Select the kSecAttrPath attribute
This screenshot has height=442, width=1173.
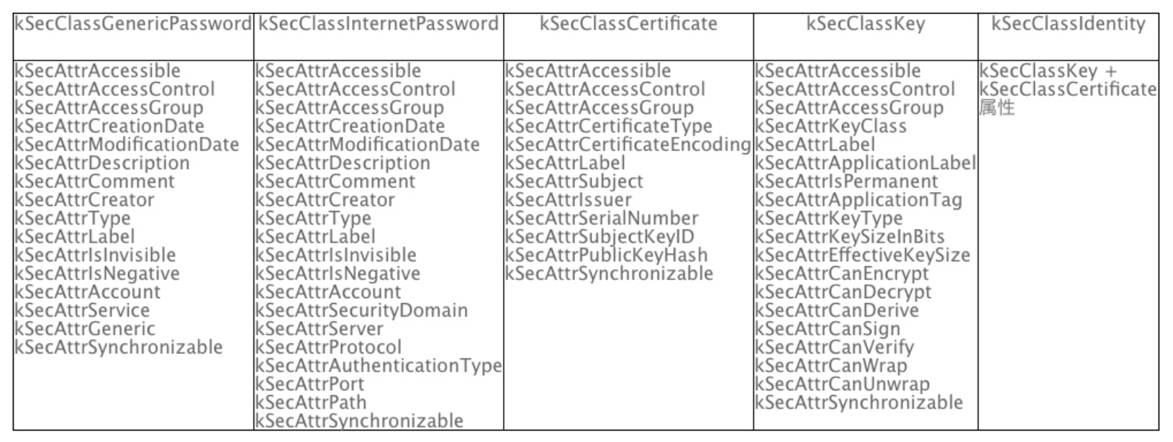pyautogui.click(x=311, y=402)
